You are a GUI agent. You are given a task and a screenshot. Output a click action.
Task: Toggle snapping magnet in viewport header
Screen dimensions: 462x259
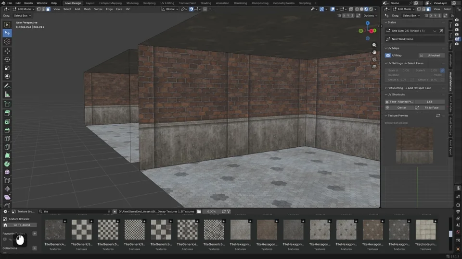pyautogui.click(x=191, y=9)
